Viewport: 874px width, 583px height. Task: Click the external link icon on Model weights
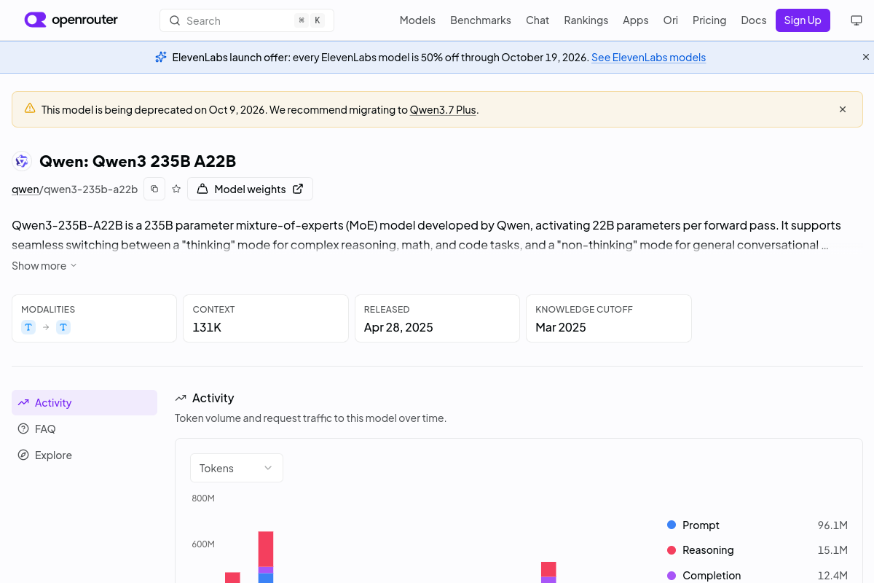(298, 189)
